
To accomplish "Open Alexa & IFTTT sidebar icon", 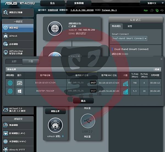I will 5,150.
